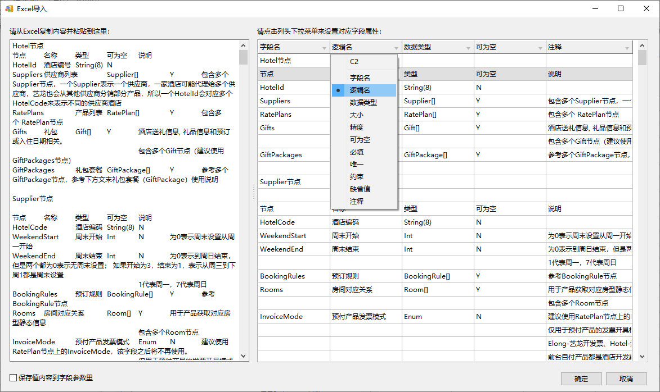Click the splitter grip between the panels

click(253, 193)
